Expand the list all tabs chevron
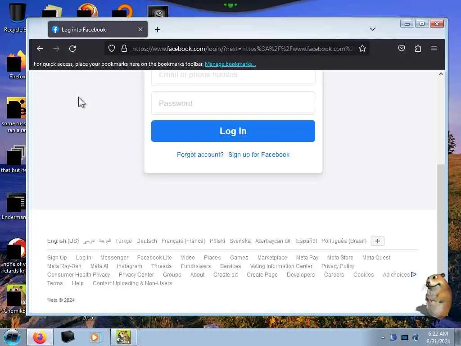 pyautogui.click(x=372, y=29)
